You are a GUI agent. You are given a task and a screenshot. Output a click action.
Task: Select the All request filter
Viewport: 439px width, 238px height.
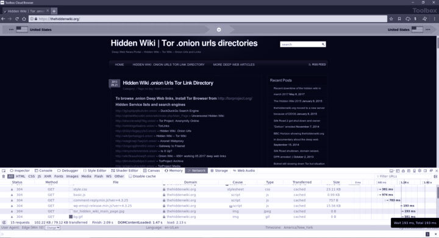[10, 177]
